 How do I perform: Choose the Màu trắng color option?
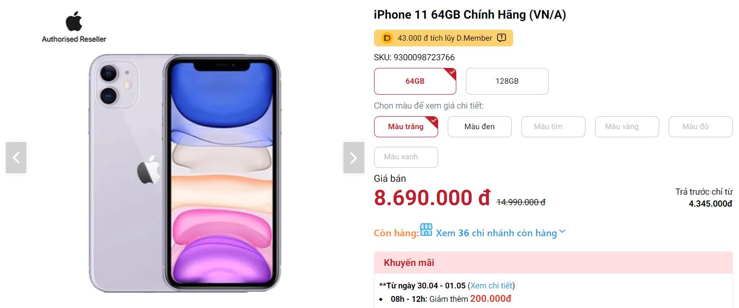point(406,127)
